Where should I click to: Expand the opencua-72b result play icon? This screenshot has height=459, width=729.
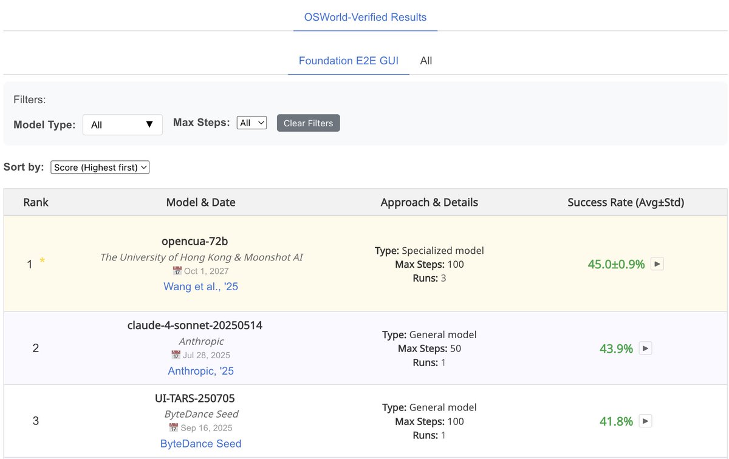tap(657, 264)
